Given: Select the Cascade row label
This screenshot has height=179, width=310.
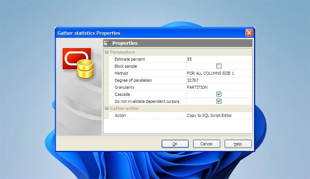Looking at the screenshot, I should pos(122,94).
